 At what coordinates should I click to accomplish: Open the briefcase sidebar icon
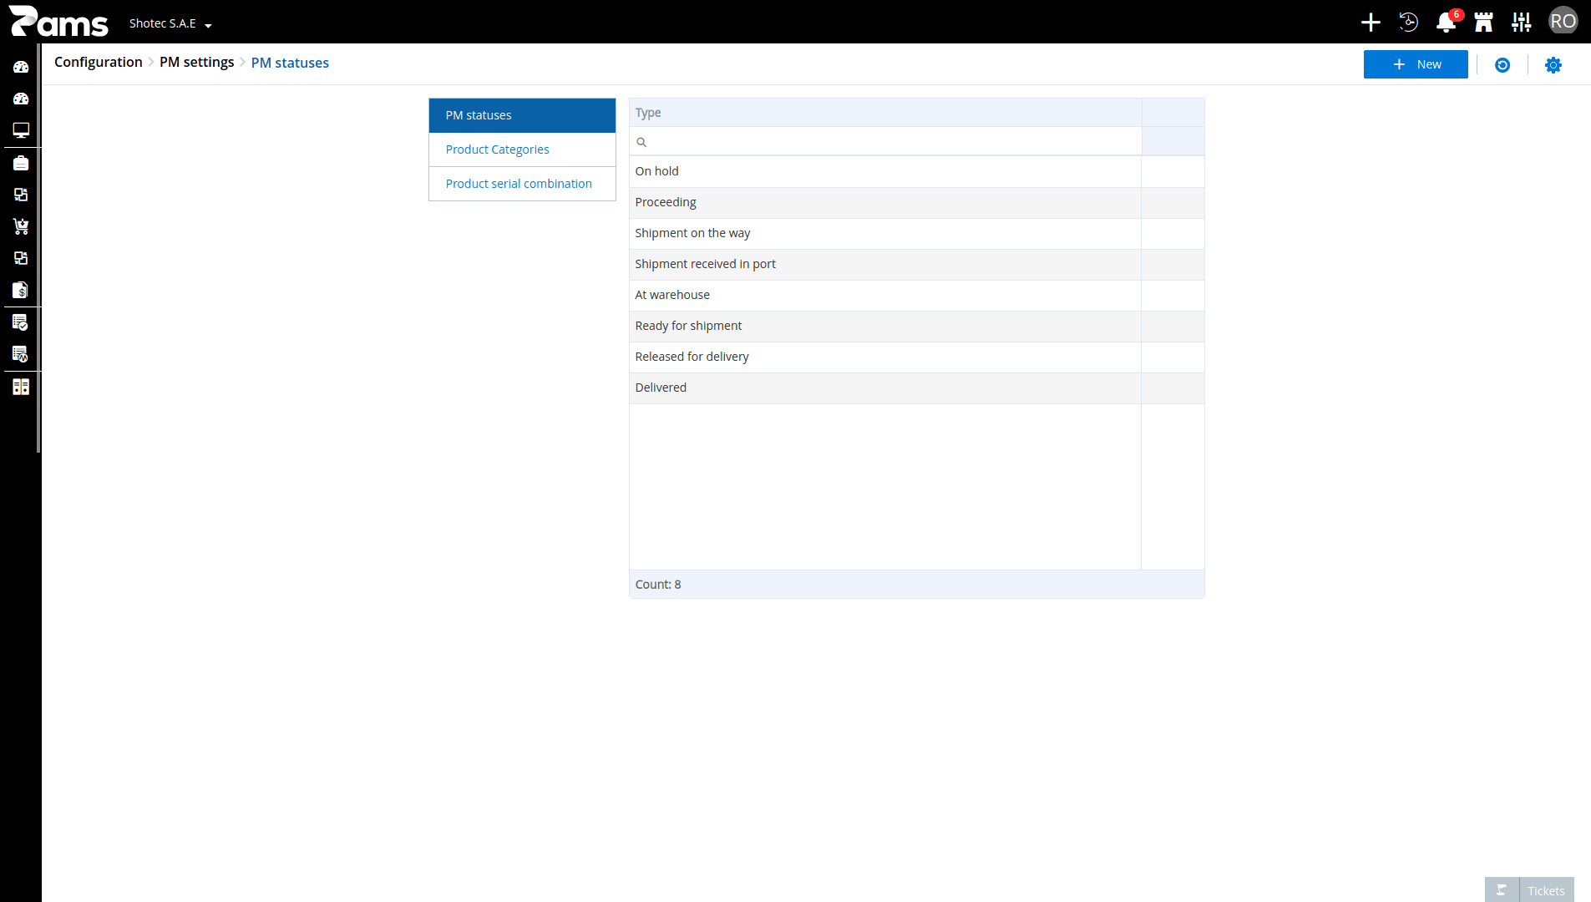point(21,163)
